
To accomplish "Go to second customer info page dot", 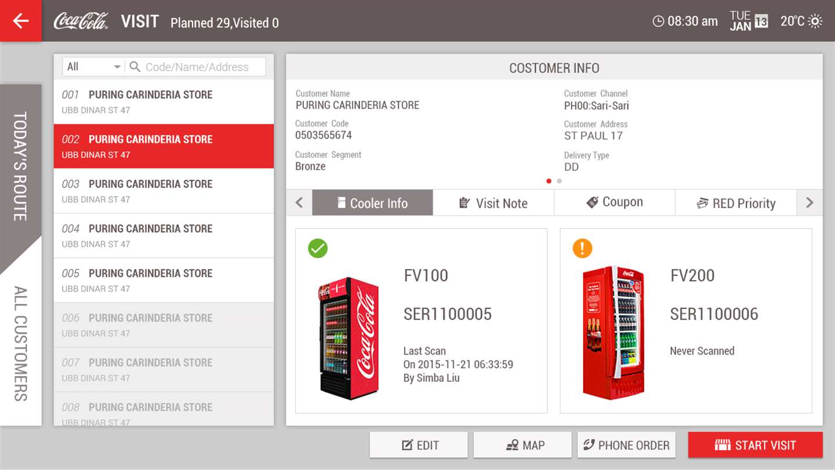I will tap(559, 181).
